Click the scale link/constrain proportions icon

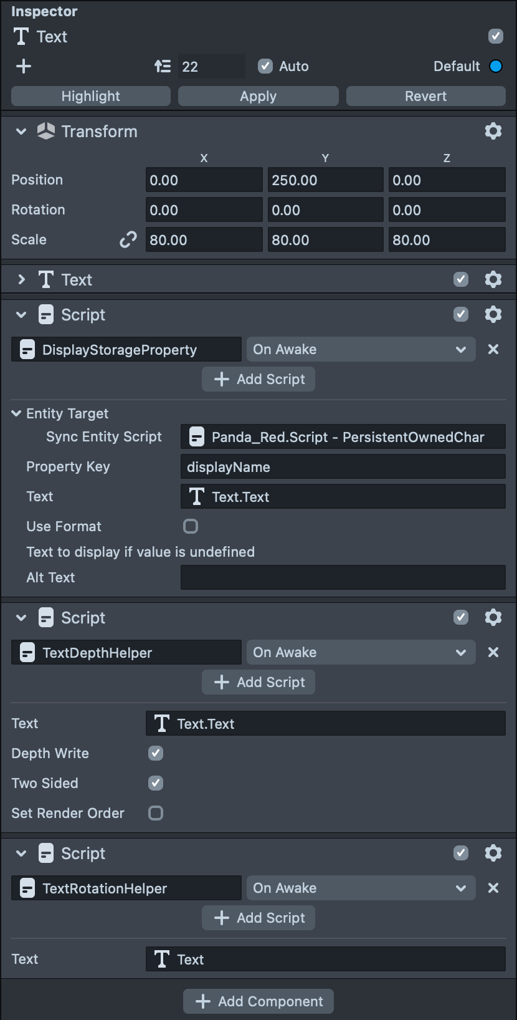pyautogui.click(x=128, y=240)
